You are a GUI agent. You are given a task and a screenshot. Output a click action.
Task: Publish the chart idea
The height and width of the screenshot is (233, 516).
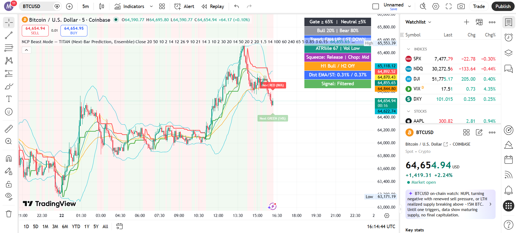[x=503, y=6]
